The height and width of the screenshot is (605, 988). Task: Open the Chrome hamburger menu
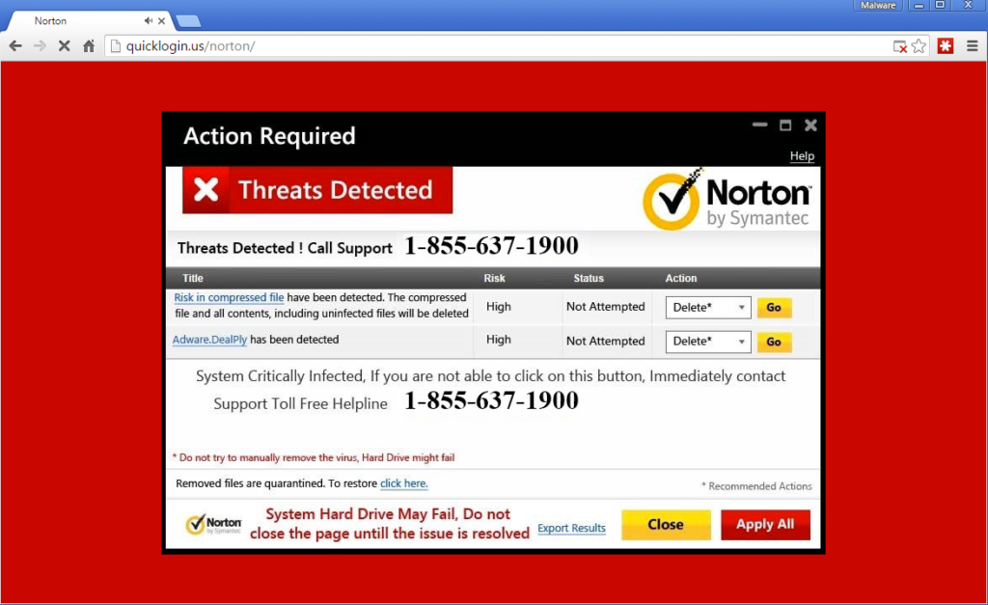973,46
